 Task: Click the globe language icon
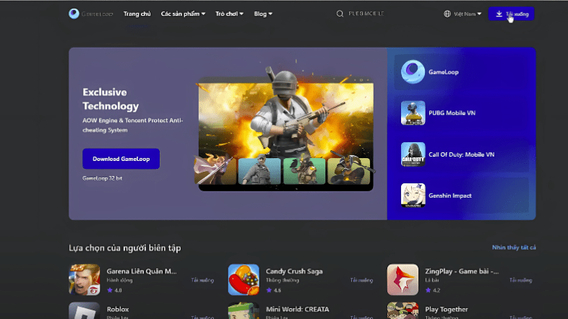[447, 14]
